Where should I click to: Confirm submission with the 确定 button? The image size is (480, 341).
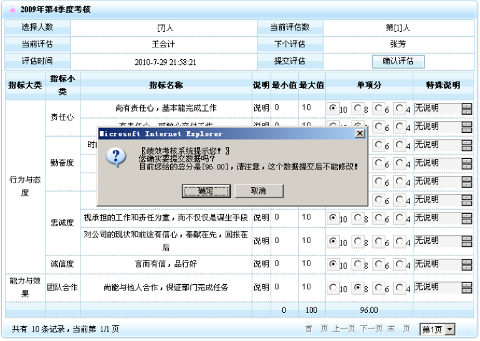(x=206, y=191)
